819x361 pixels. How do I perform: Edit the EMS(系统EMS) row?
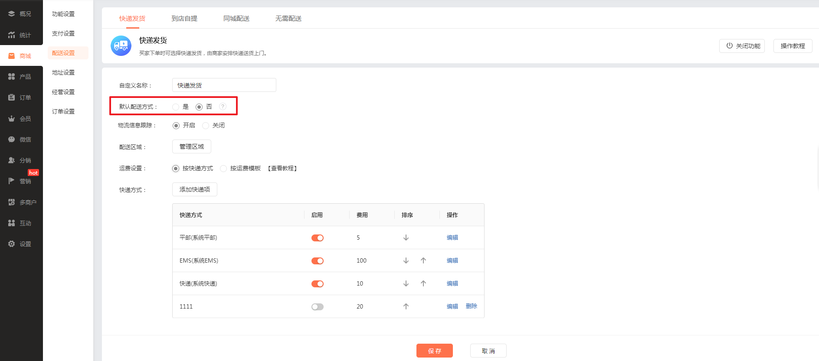coord(452,260)
